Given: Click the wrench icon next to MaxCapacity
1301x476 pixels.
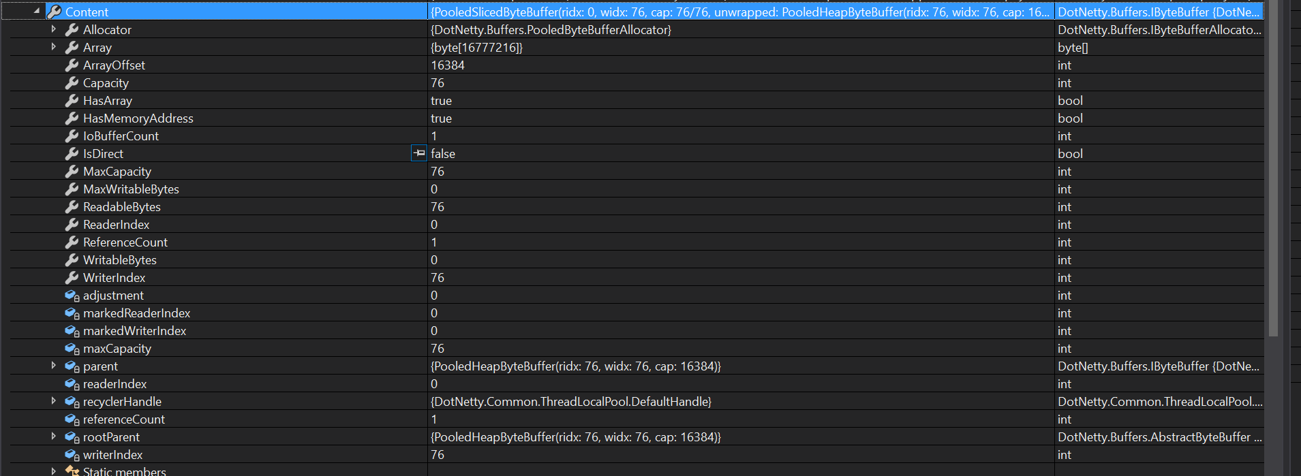Looking at the screenshot, I should (x=72, y=171).
